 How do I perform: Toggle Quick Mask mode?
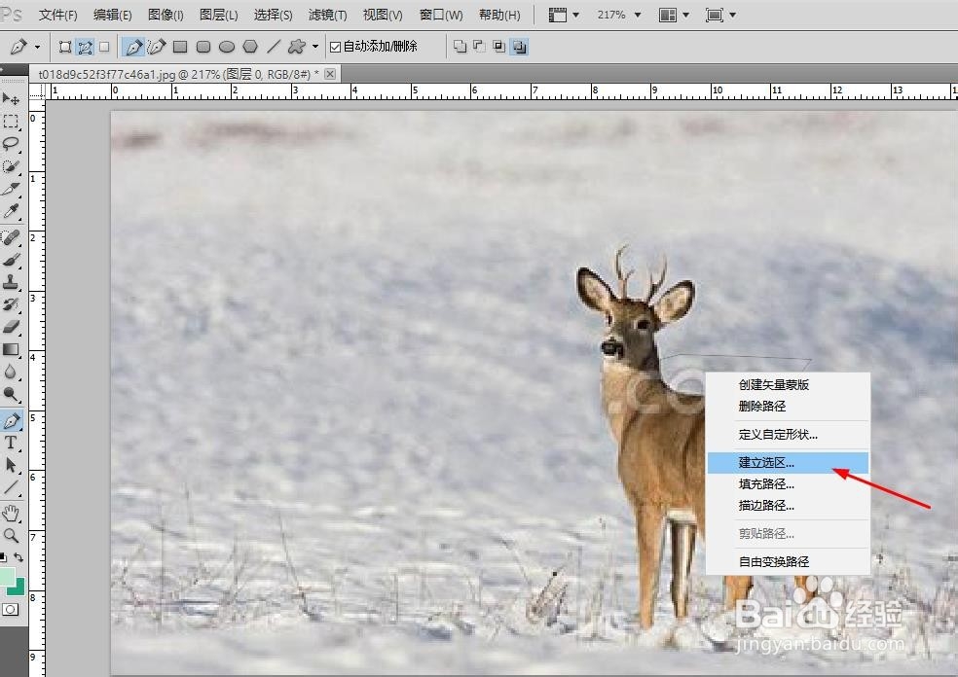11,609
